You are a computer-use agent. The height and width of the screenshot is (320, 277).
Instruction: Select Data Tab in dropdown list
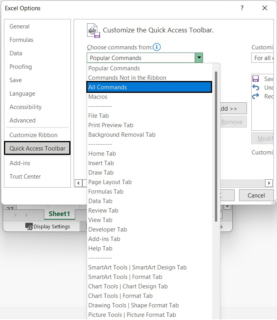point(149,201)
